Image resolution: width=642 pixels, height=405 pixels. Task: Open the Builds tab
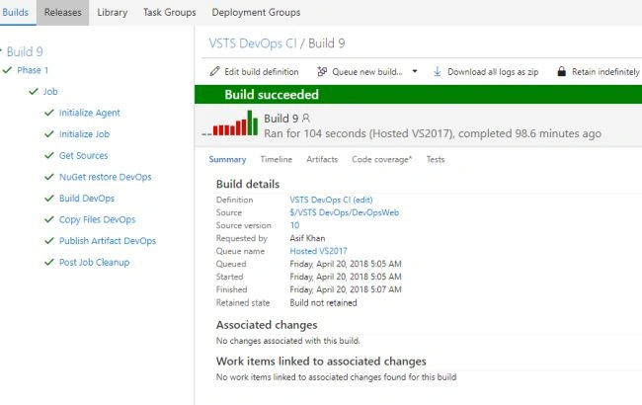(x=15, y=12)
